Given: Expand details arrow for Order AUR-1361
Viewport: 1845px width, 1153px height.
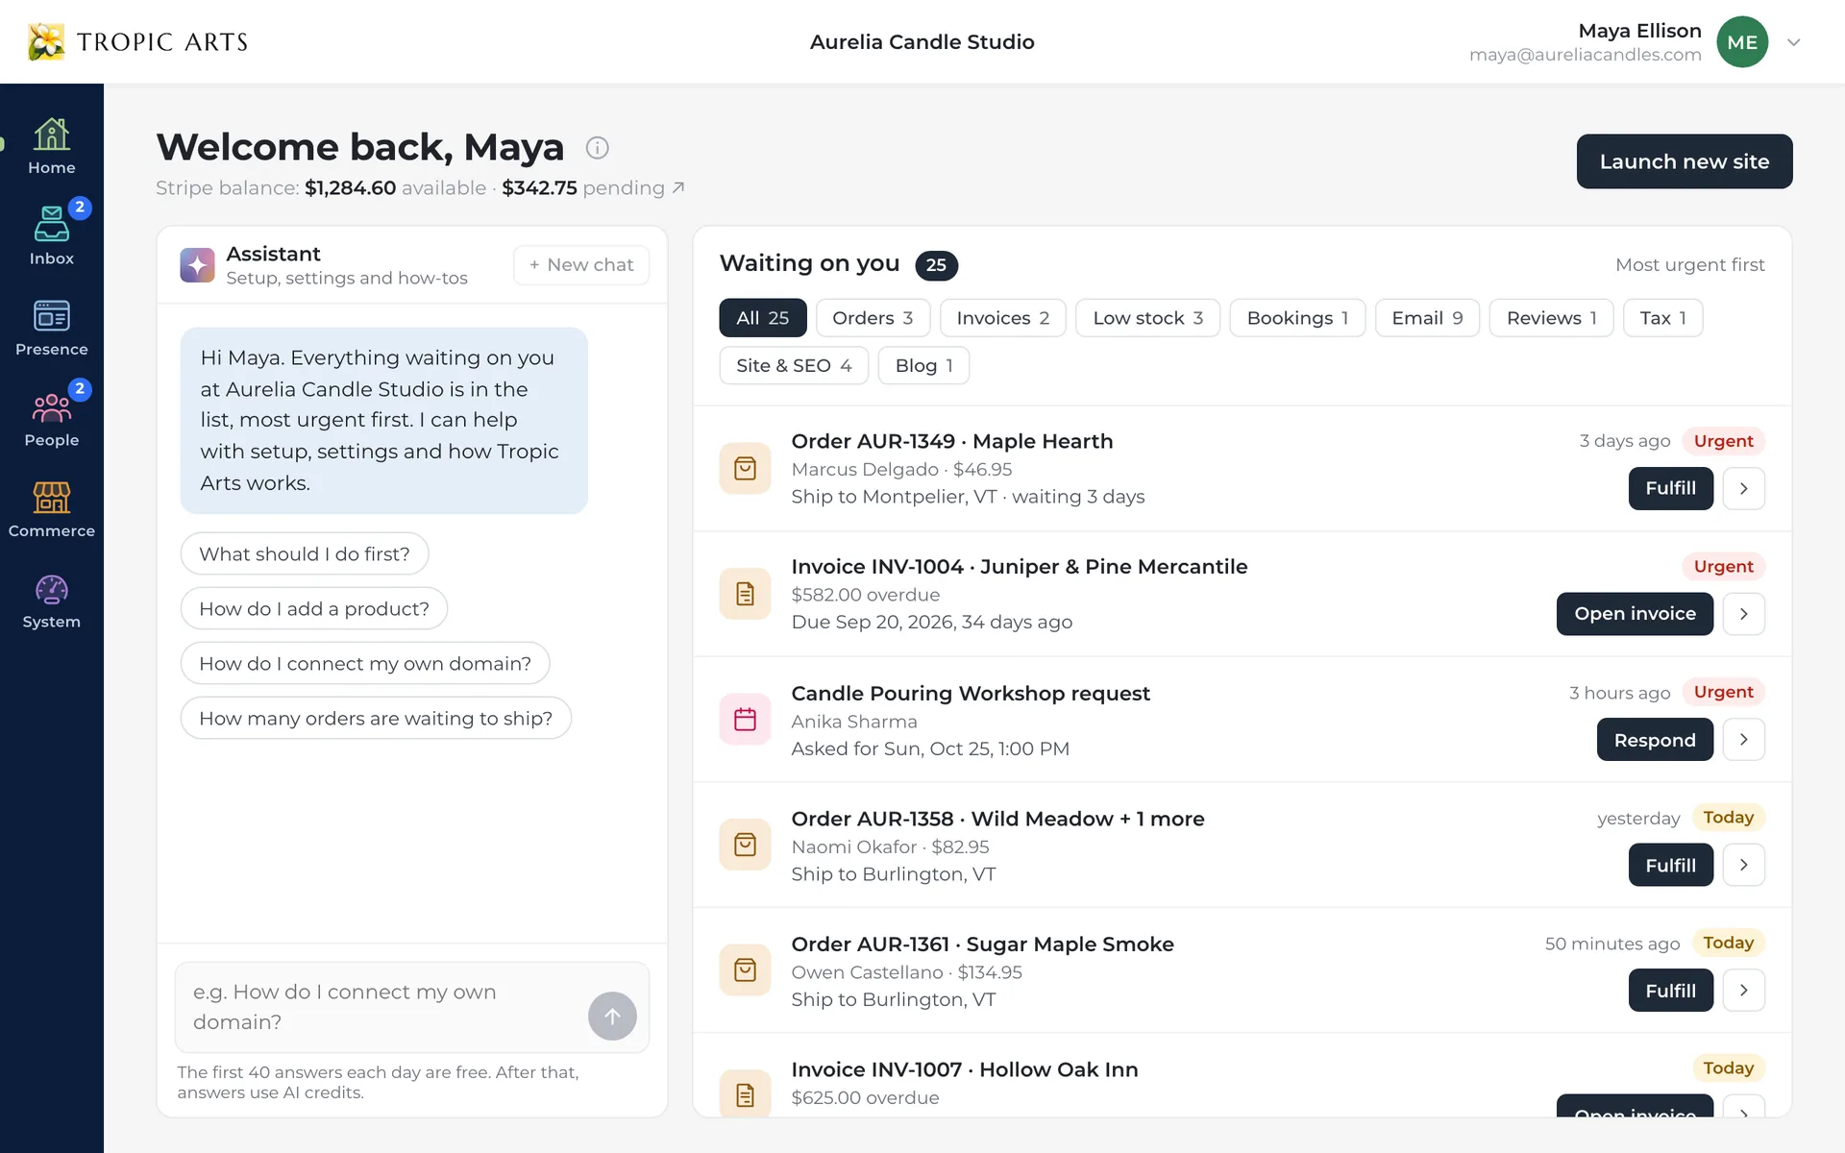Looking at the screenshot, I should point(1743,991).
